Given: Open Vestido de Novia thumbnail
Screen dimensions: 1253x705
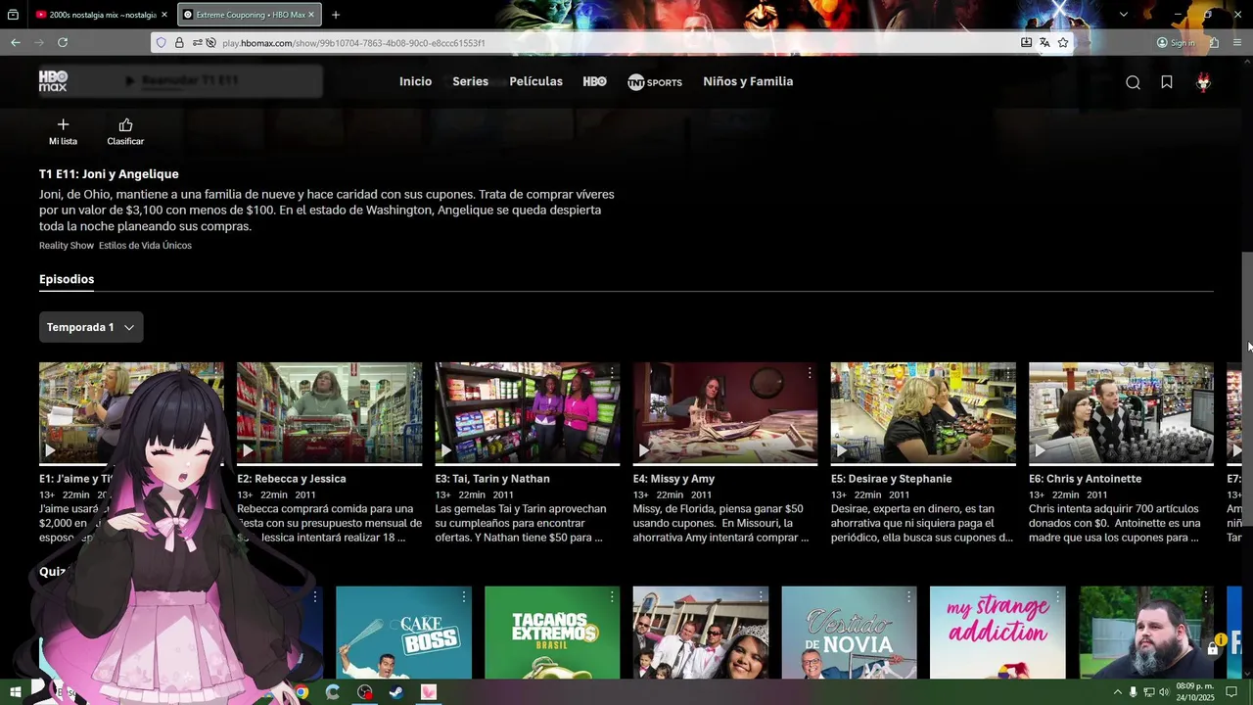Looking at the screenshot, I should coord(849,633).
